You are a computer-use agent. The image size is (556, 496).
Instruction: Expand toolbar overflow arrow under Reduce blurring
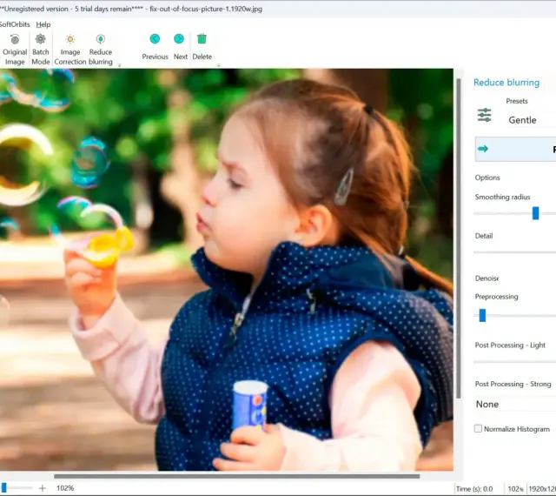click(120, 65)
